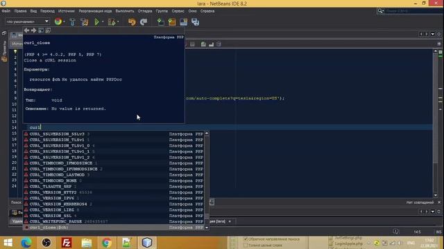The height and width of the screenshot is (249, 444).
Task: Open source from documentation popup icon
Action: (x=48, y=30)
